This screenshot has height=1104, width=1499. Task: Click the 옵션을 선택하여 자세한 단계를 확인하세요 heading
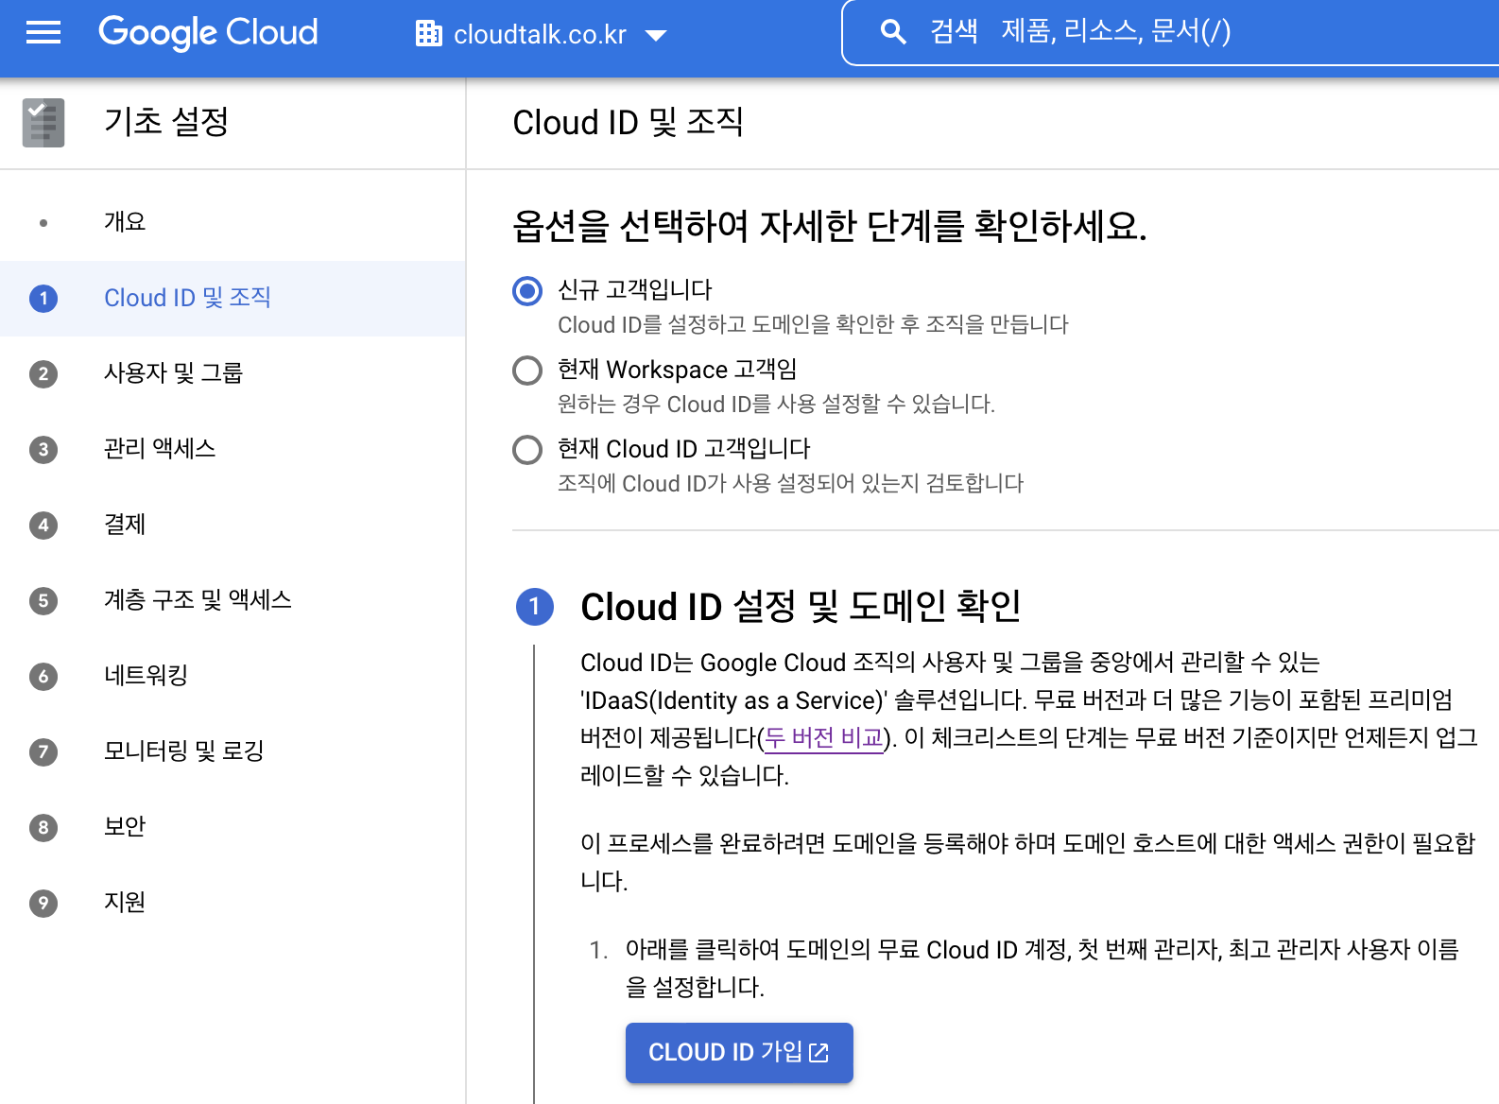(x=829, y=226)
